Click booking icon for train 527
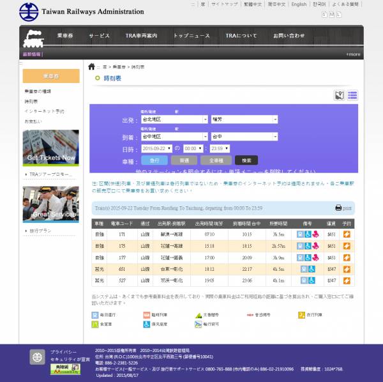The image size is (383, 382). point(347,280)
